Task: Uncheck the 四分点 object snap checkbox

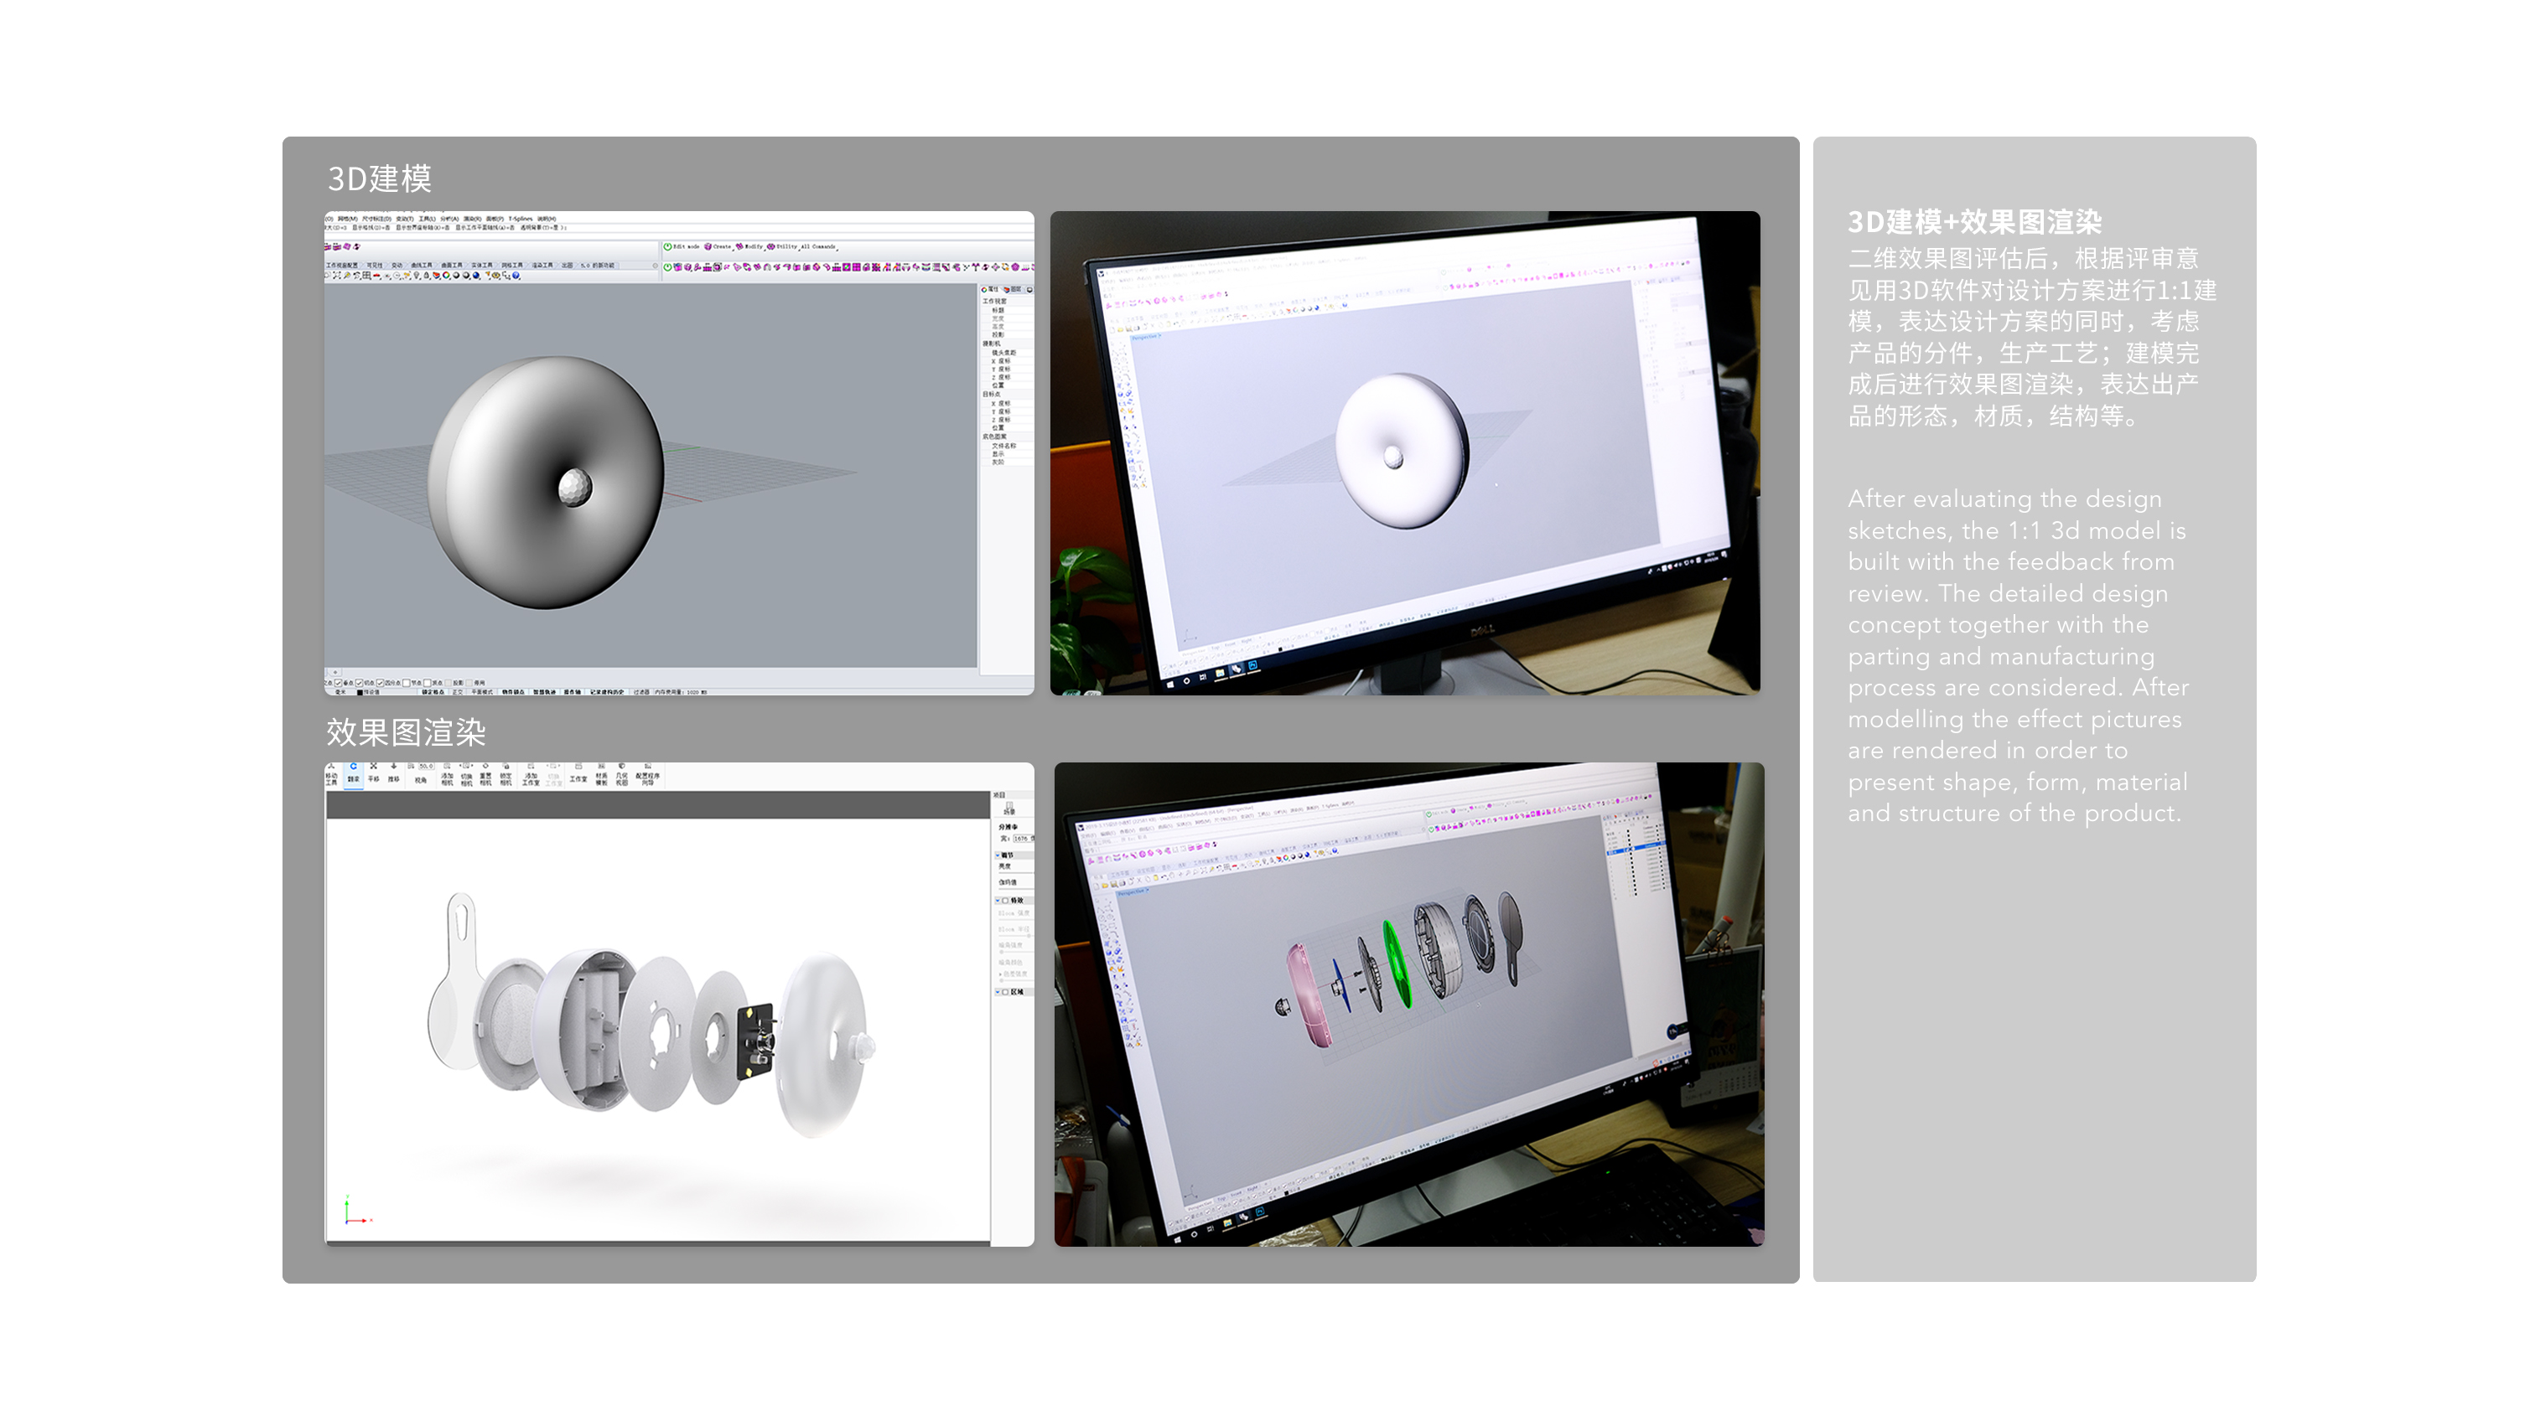Action: point(381,683)
